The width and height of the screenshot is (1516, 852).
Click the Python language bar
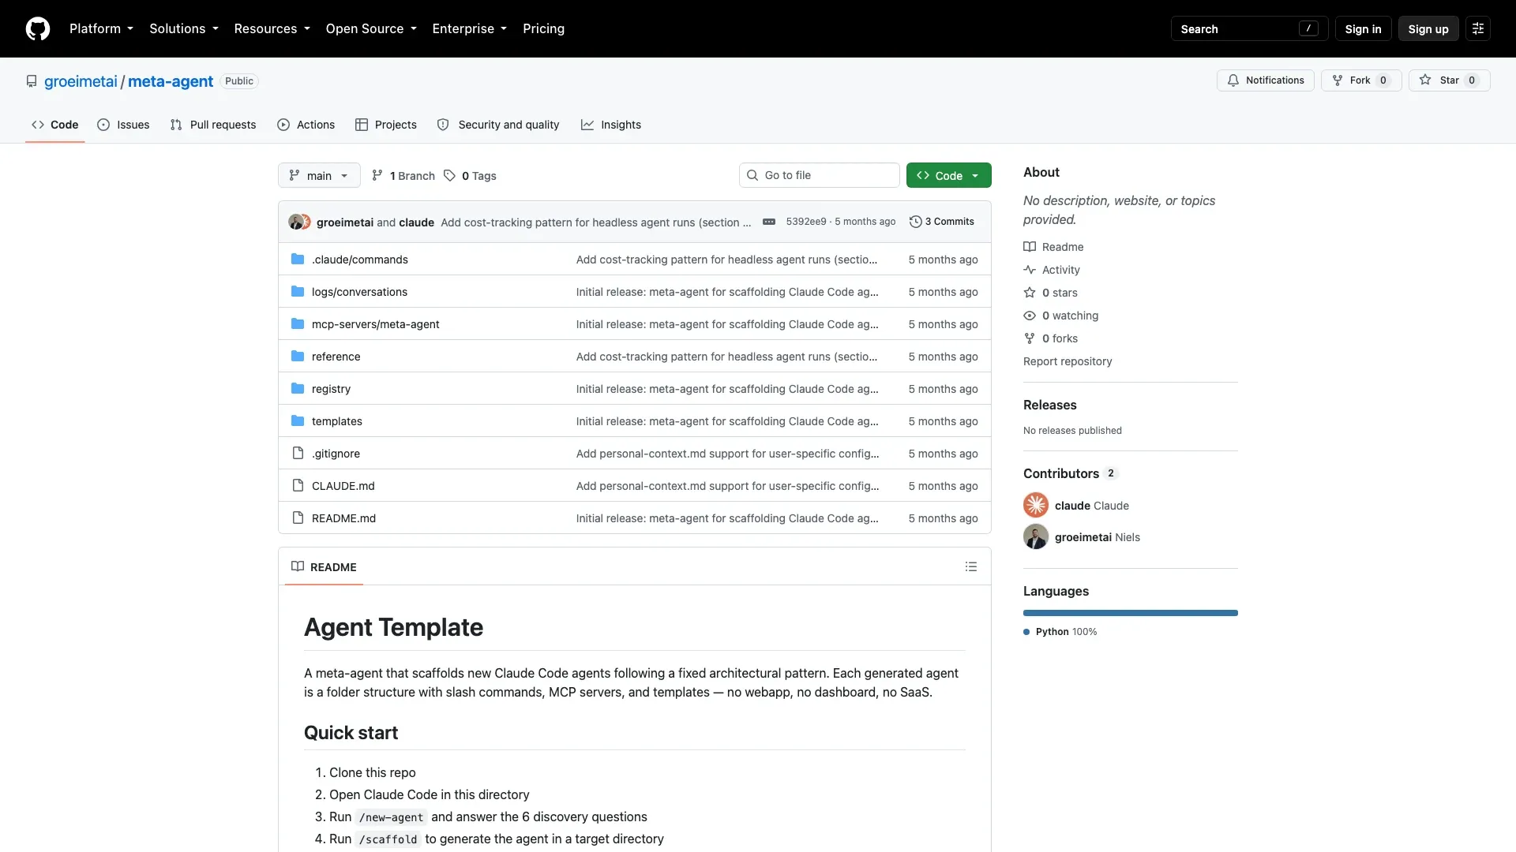(1131, 613)
